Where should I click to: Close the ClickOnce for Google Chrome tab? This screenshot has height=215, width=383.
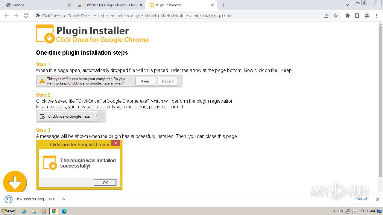(x=141, y=5)
